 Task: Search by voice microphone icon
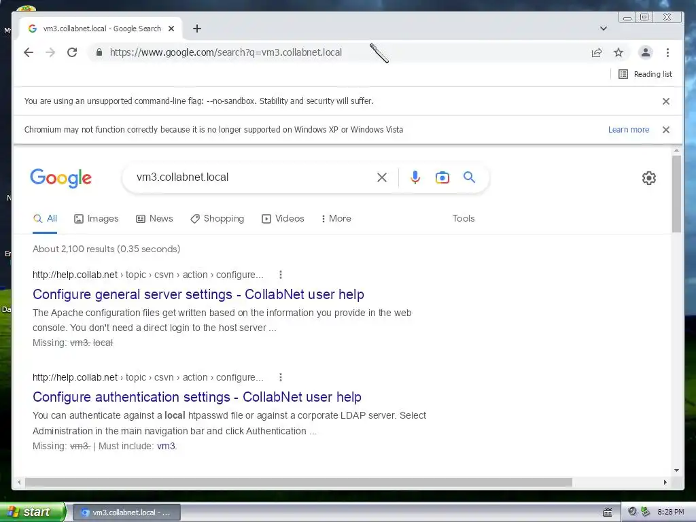coord(415,177)
